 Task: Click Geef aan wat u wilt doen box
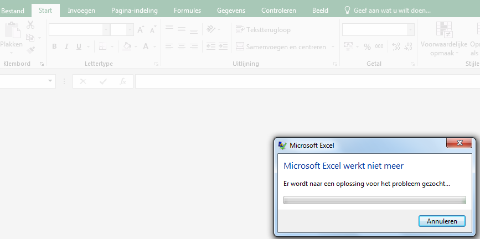click(x=387, y=11)
